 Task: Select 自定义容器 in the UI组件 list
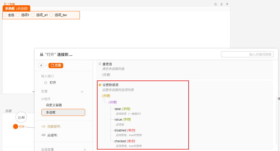tap(54, 105)
